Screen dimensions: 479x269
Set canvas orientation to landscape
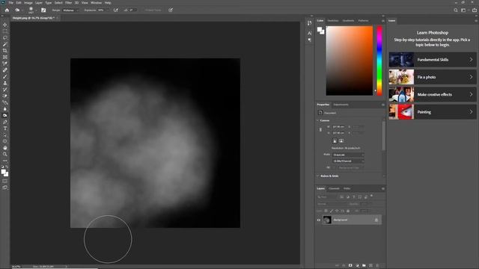pos(341,140)
